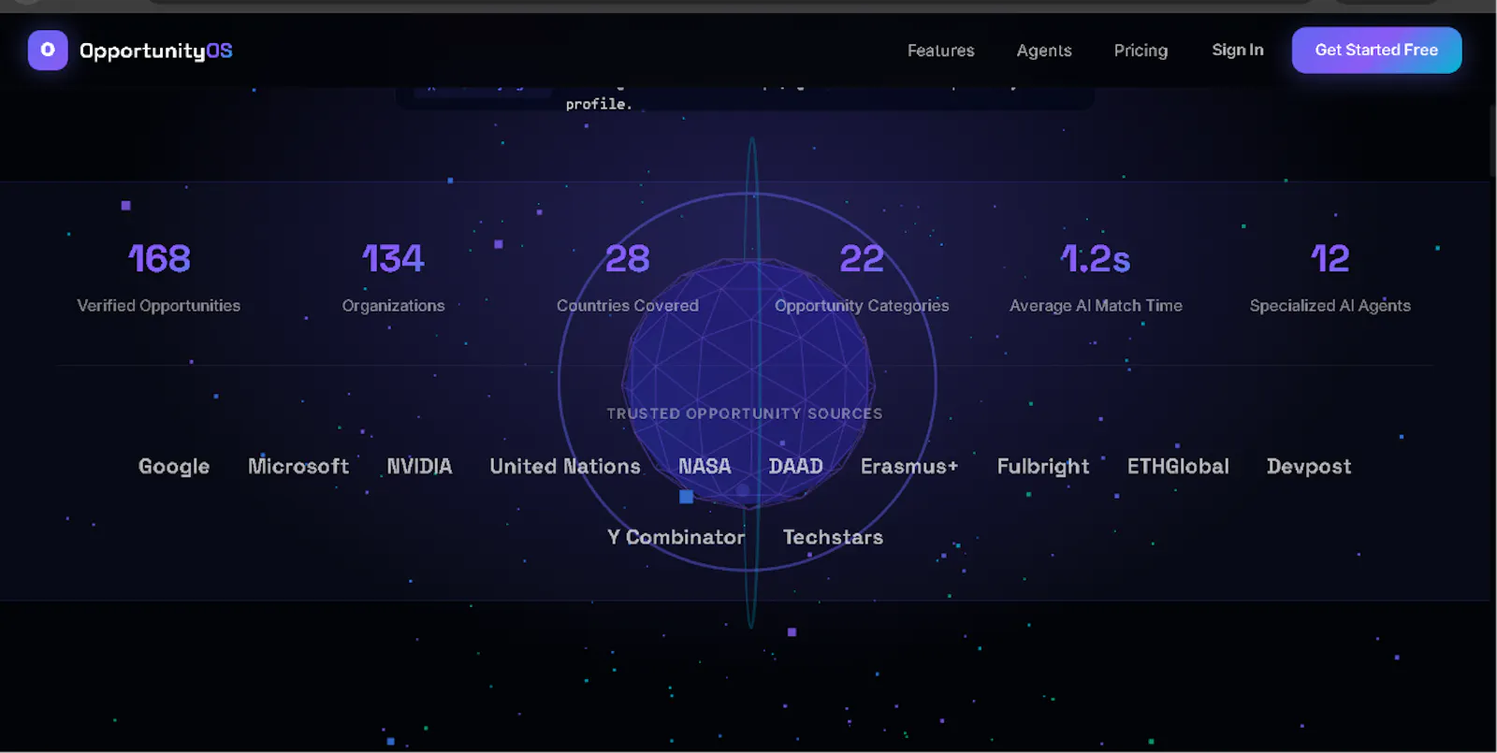Click the Google source name
The height and width of the screenshot is (753, 1497).
[x=174, y=467]
